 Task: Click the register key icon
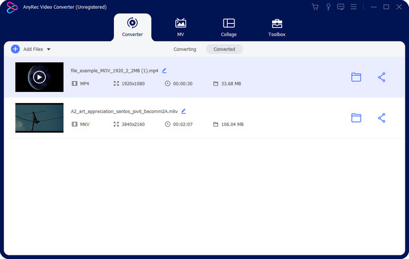point(328,7)
